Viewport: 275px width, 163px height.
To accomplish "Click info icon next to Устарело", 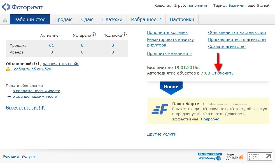I will pos(94,35).
